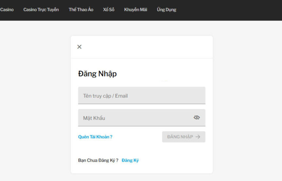Open the Khuyến Mãi promotions page
Viewport: 282px width, 181px height.
tap(135, 10)
